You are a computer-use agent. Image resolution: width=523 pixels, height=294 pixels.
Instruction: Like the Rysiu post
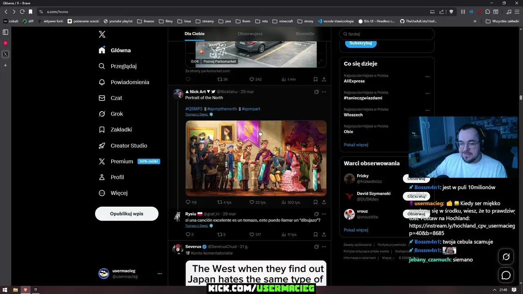pyautogui.click(x=255, y=234)
